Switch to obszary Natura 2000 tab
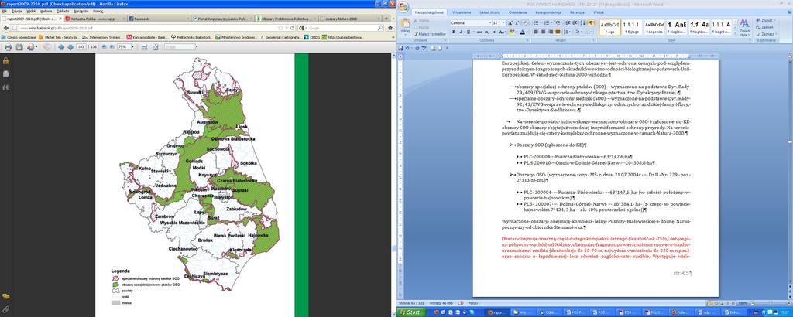Viewport: 793px width, 317px height. 350,19
